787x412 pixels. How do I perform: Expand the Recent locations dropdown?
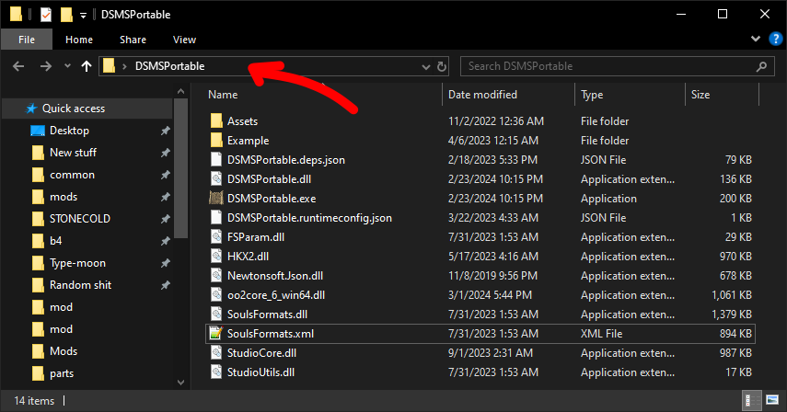[x=67, y=66]
